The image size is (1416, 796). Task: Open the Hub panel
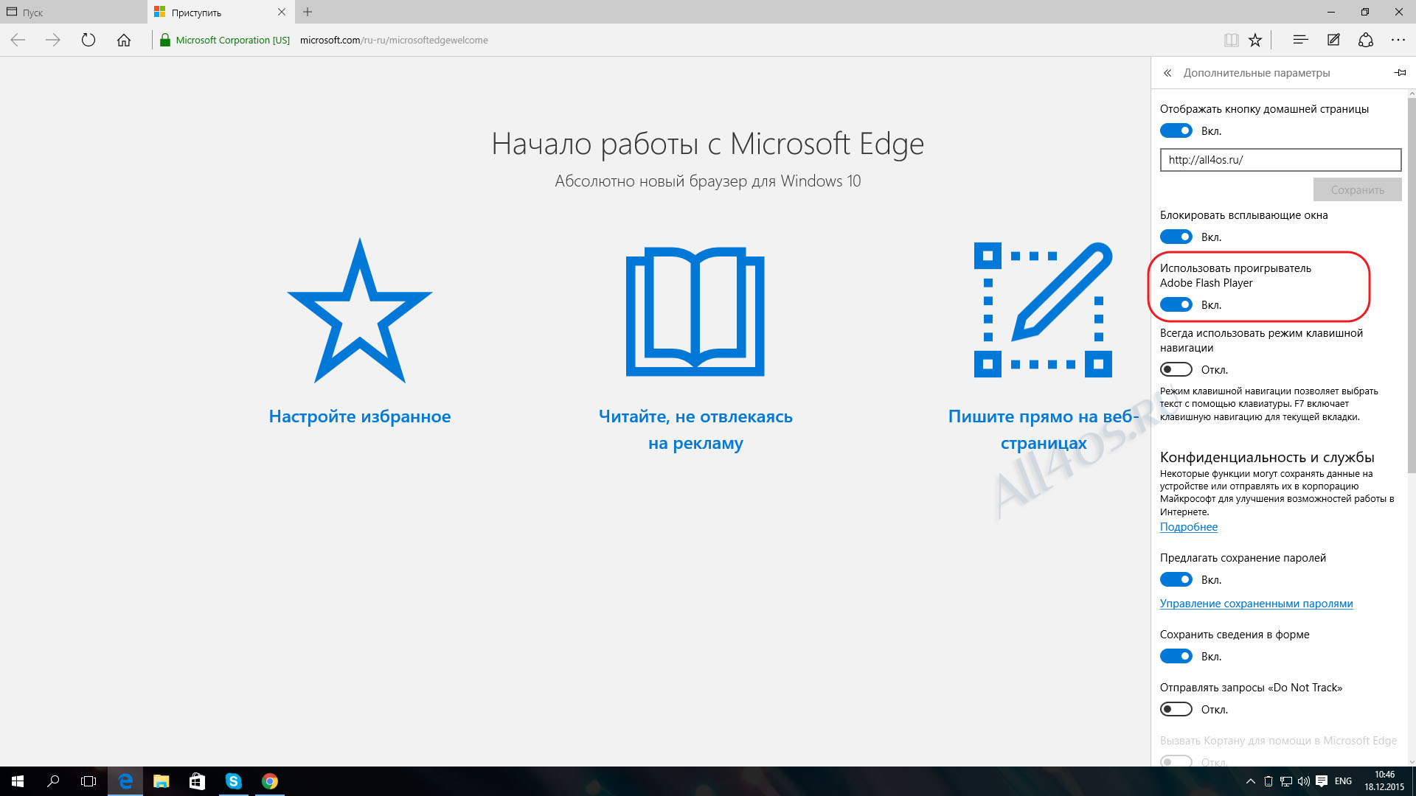[x=1300, y=41]
